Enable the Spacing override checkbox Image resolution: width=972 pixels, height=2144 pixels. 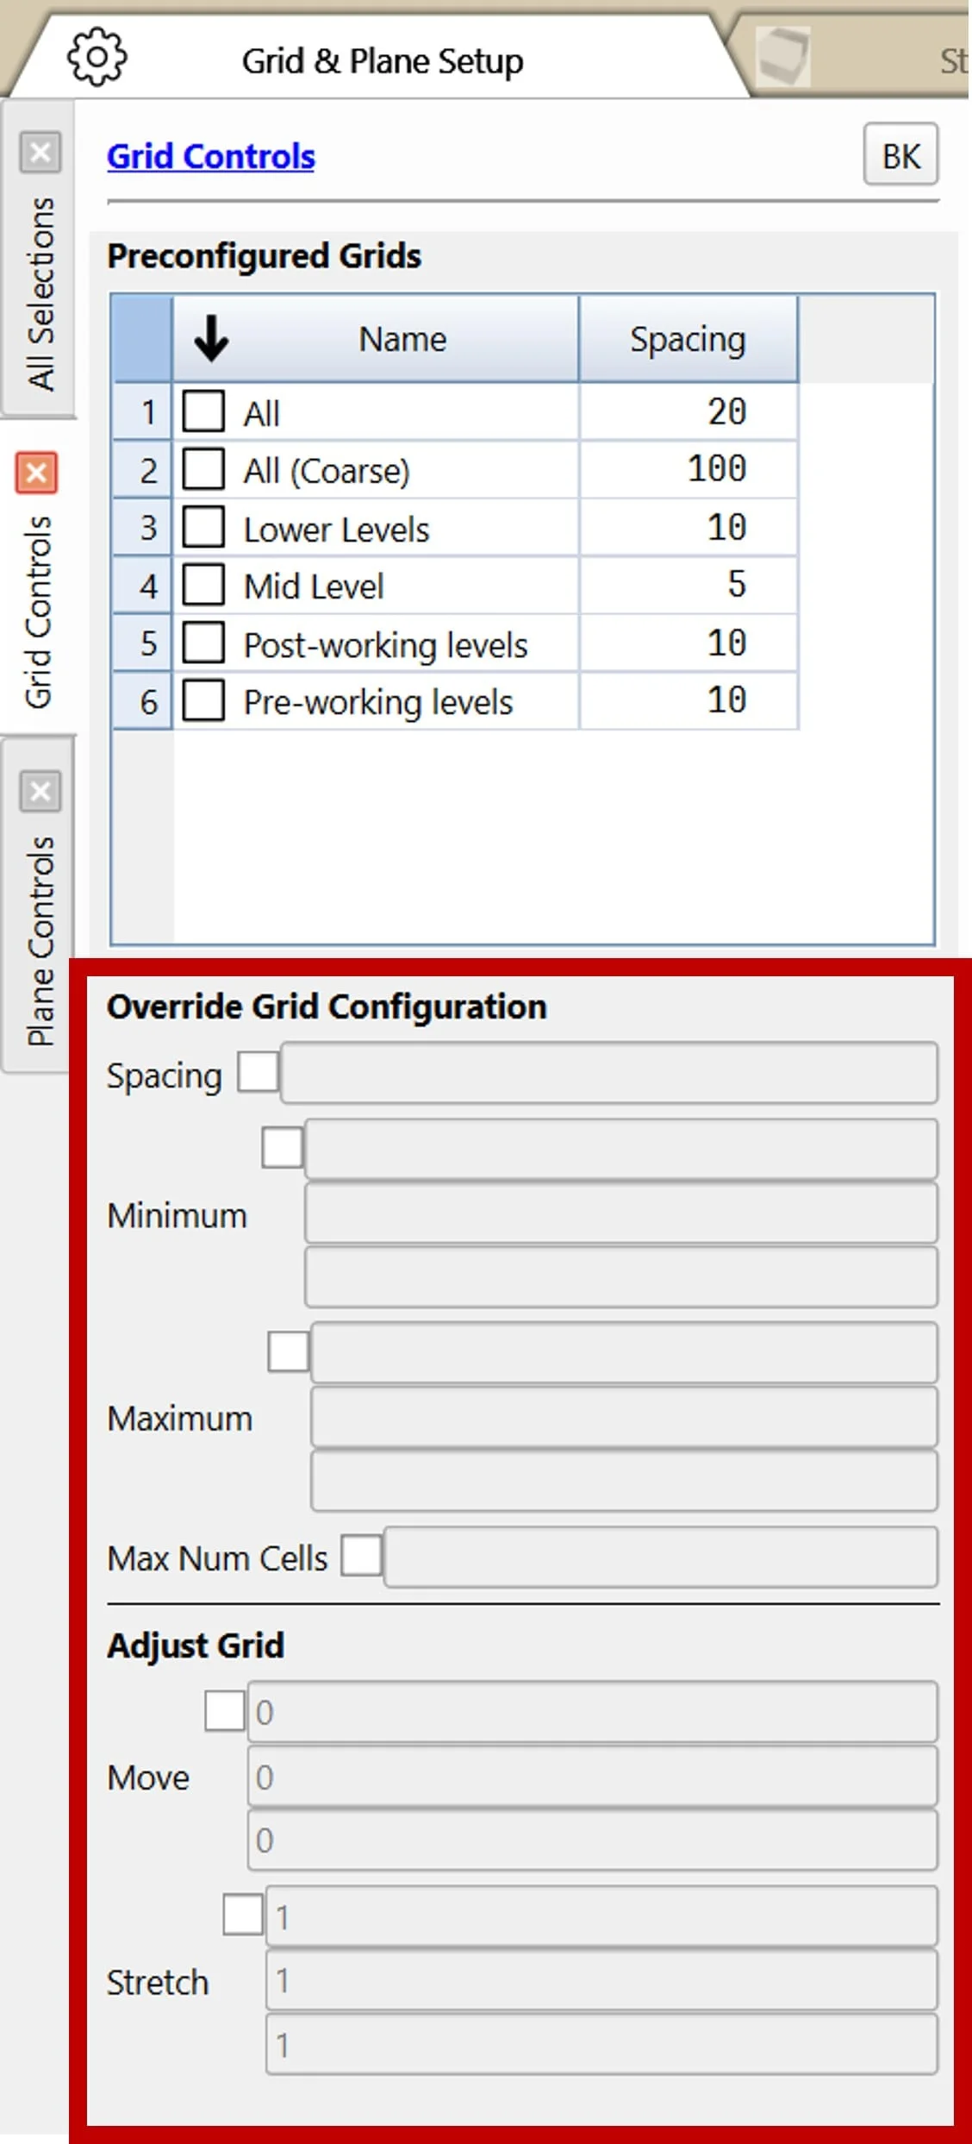tap(257, 1070)
